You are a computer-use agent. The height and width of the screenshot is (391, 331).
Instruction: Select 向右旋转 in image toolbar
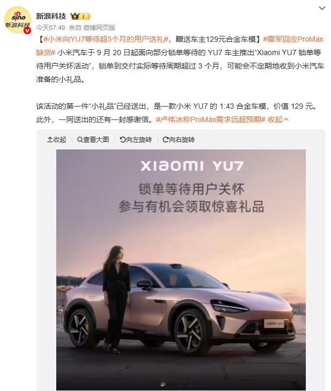[178, 140]
